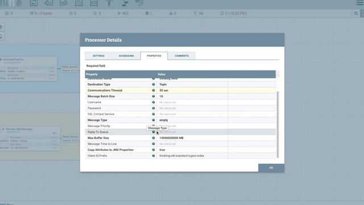364x205 pixels.
Task: Select the Remote Process Group toolbar icon
Action: 94,3
